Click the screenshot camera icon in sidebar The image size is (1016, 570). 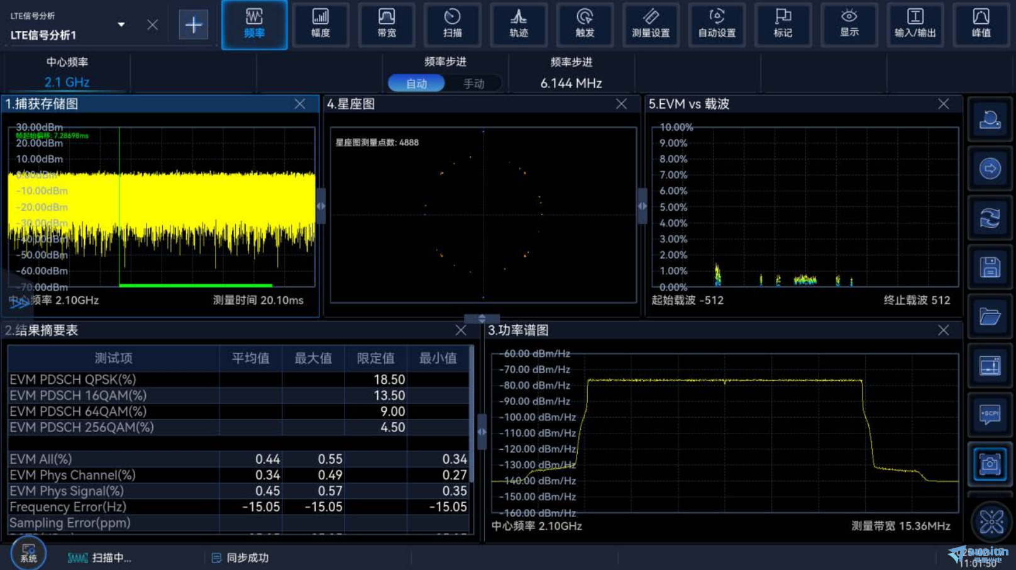pyautogui.click(x=990, y=464)
